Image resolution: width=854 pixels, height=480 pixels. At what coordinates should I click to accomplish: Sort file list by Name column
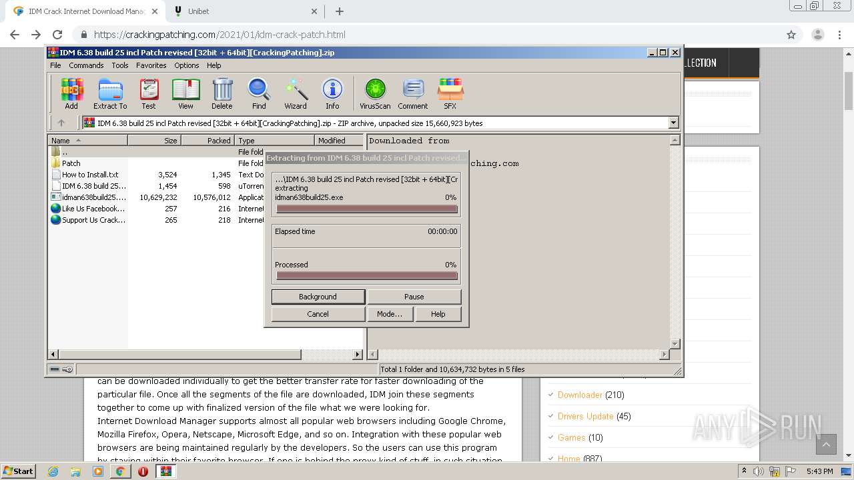[87, 141]
